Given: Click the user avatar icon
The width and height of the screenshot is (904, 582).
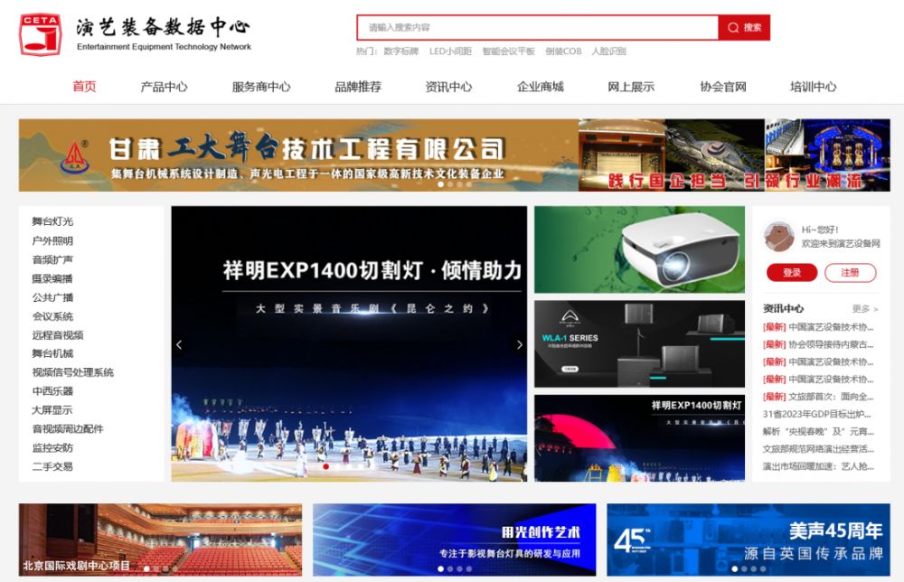Looking at the screenshot, I should [x=778, y=236].
